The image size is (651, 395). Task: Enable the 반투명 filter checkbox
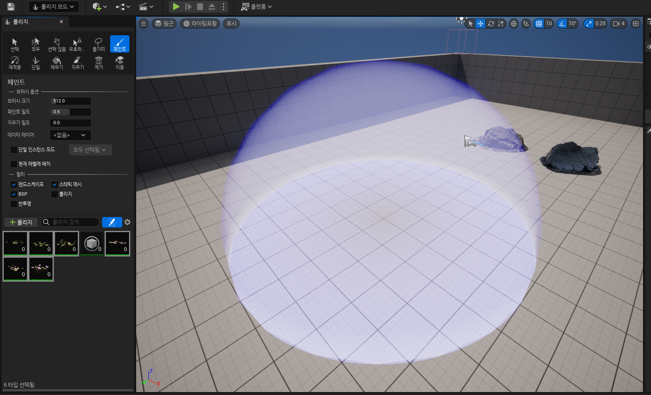pyautogui.click(x=14, y=204)
